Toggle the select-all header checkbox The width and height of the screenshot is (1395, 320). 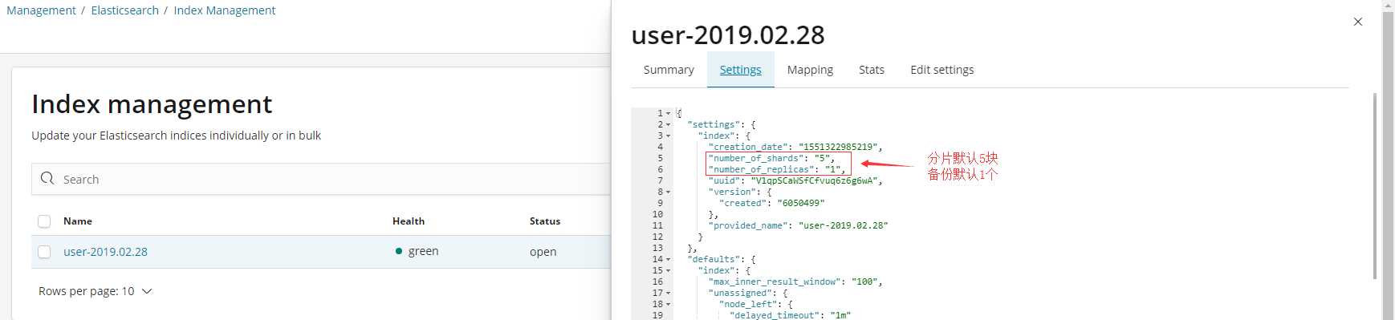44,221
